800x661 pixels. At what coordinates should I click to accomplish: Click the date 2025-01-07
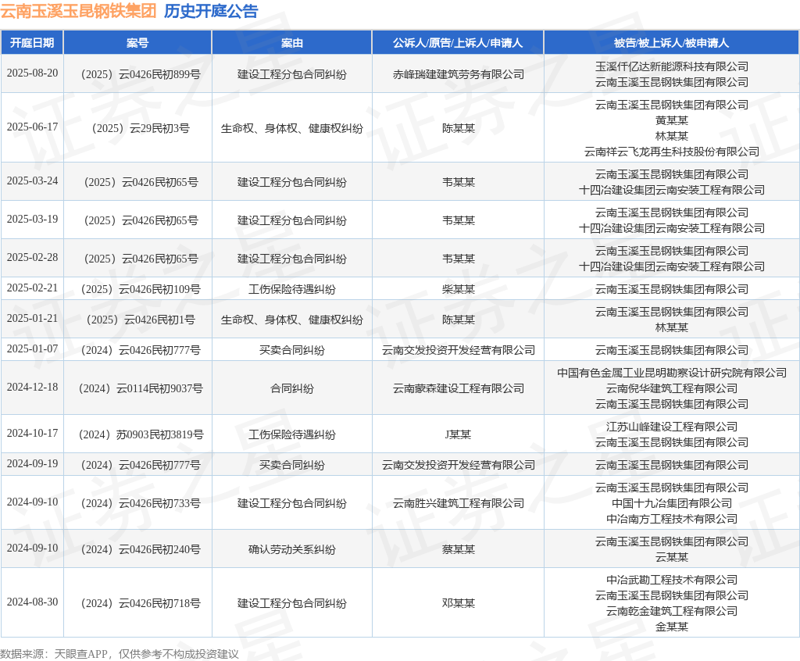[32, 348]
